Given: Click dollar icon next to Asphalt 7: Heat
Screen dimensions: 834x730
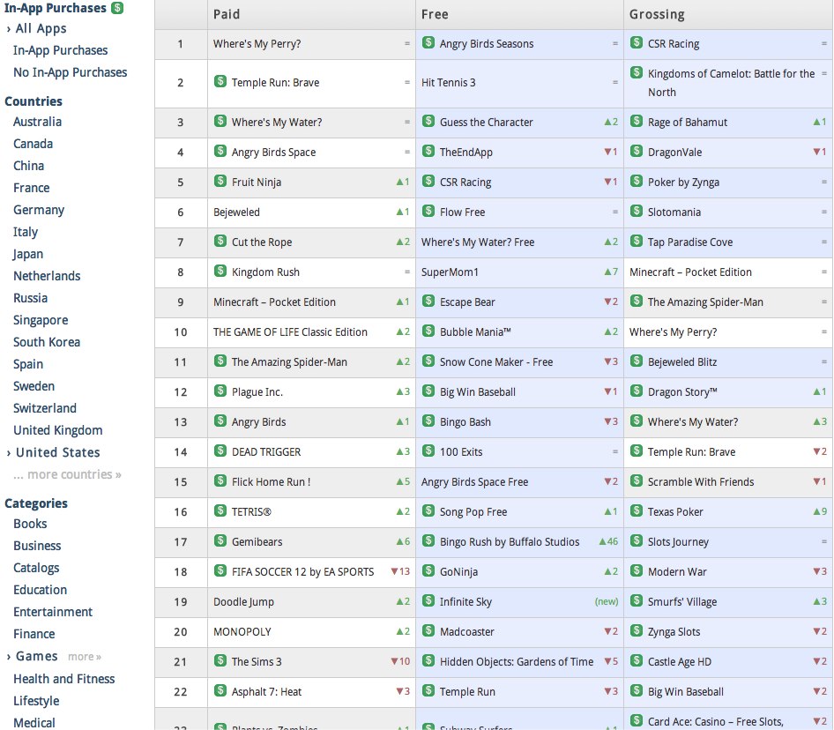Looking at the screenshot, I should pyautogui.click(x=220, y=690).
